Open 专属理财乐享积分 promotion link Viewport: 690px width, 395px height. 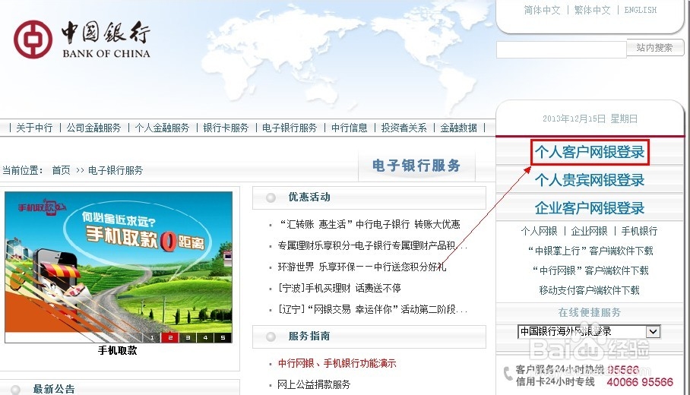(372, 246)
